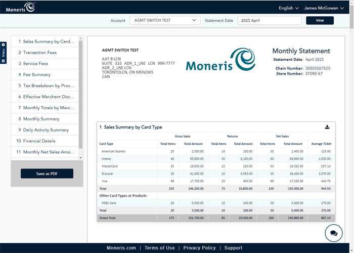Open the Moneris.com footer link
354x253 pixels.
pos(121,248)
